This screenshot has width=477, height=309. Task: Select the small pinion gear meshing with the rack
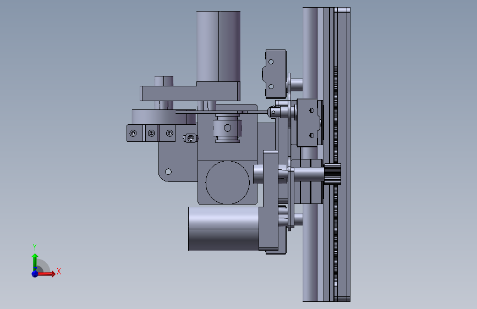coord(332,174)
